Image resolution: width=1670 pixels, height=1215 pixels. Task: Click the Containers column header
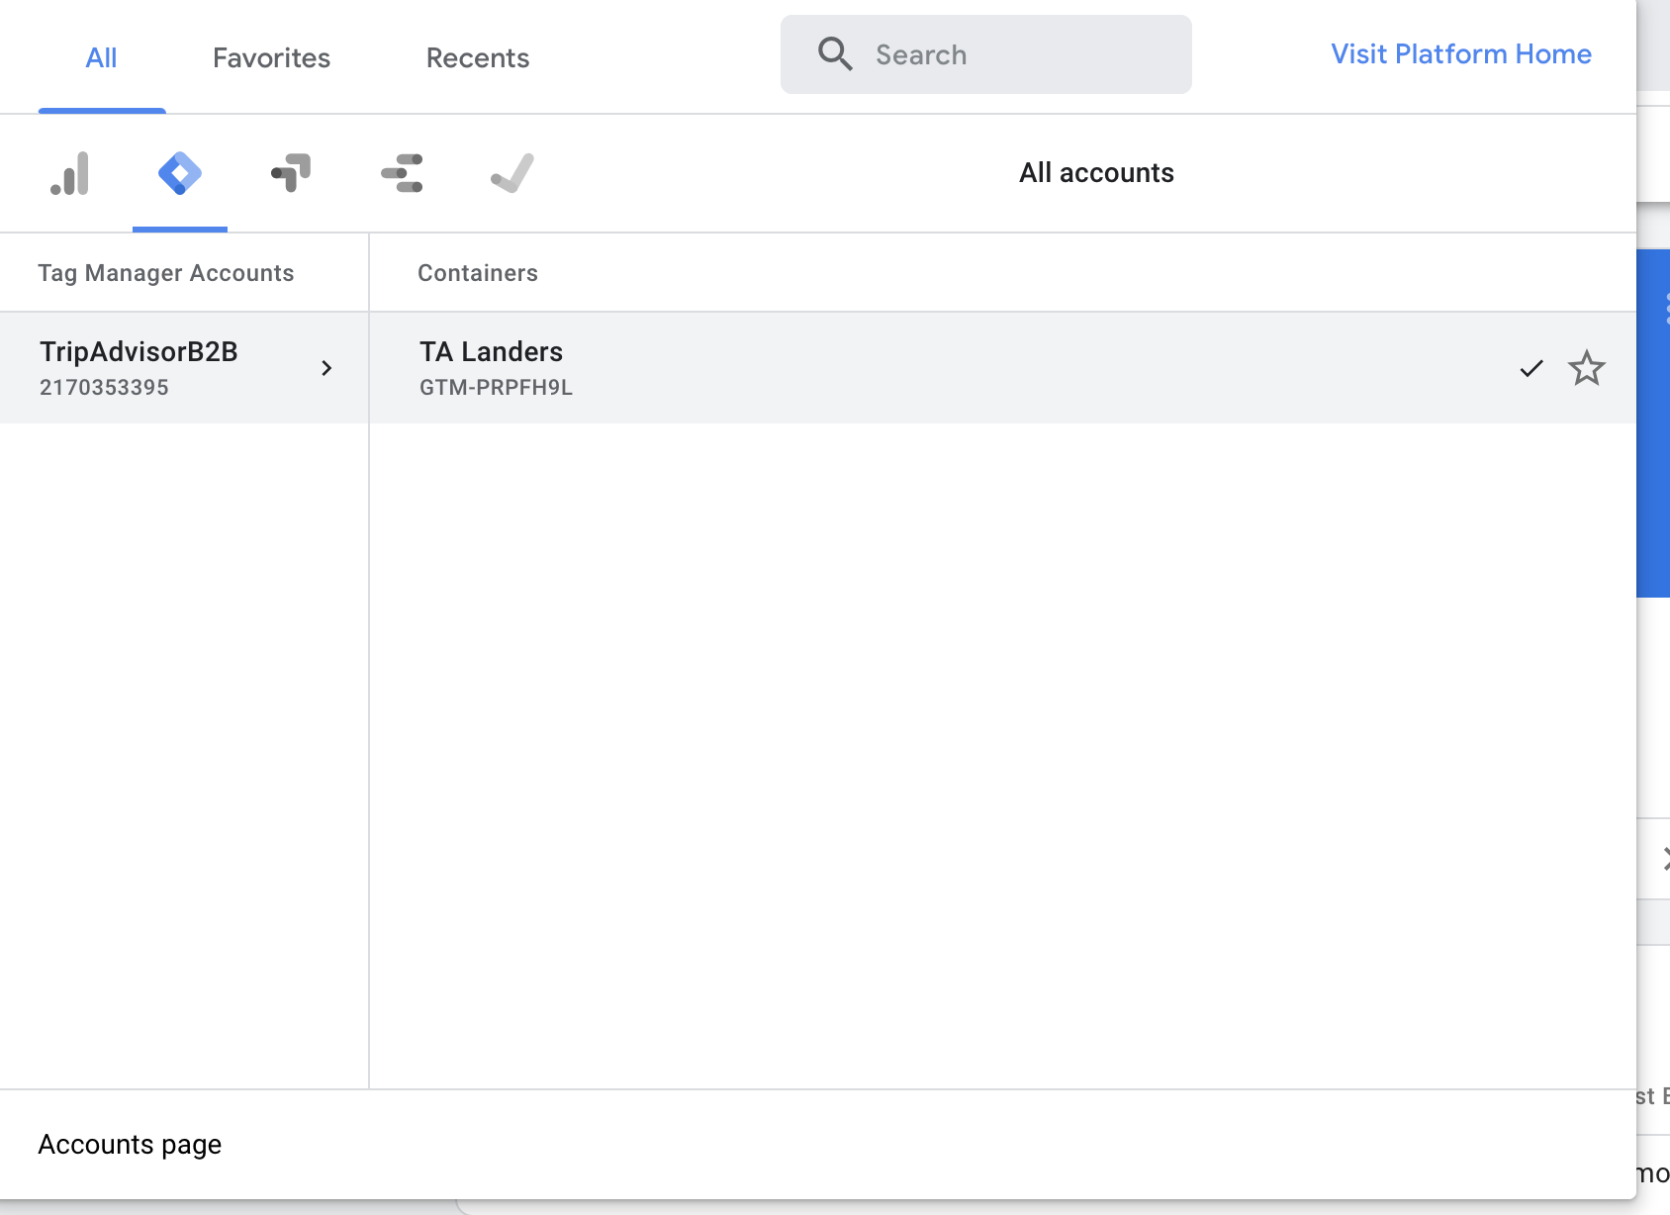tap(478, 273)
